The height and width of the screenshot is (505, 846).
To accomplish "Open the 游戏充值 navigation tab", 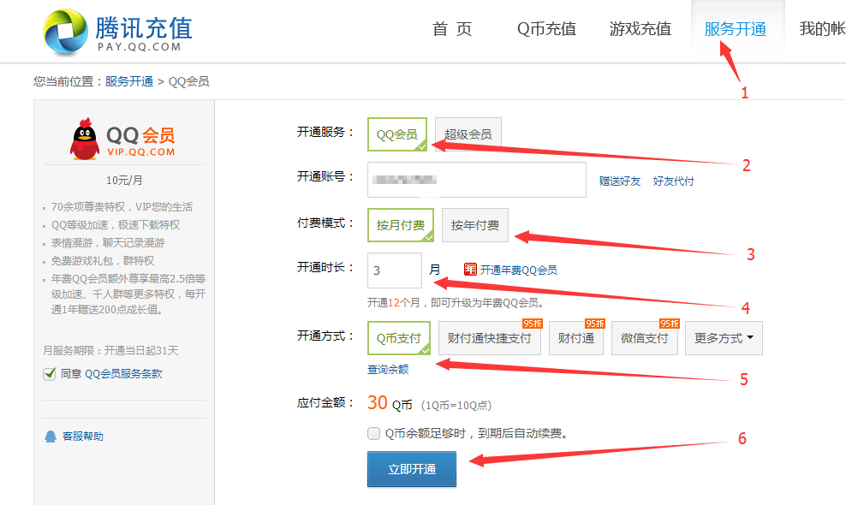I will (x=640, y=28).
